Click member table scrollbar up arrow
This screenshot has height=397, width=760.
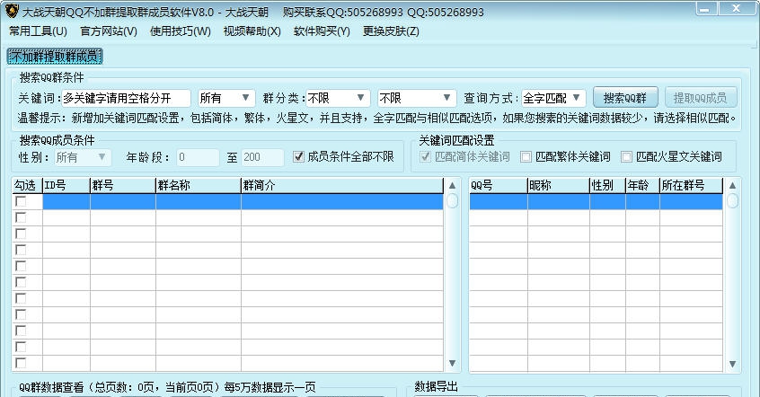point(732,186)
